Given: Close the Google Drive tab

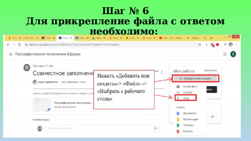Looking at the screenshot, I should click(104, 38).
